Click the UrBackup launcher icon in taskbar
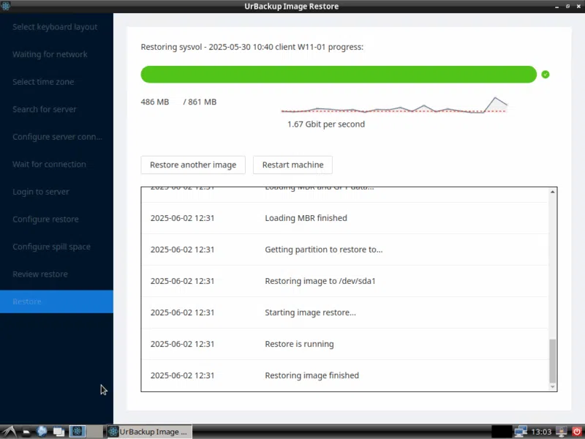This screenshot has width=585, height=439. 78,432
